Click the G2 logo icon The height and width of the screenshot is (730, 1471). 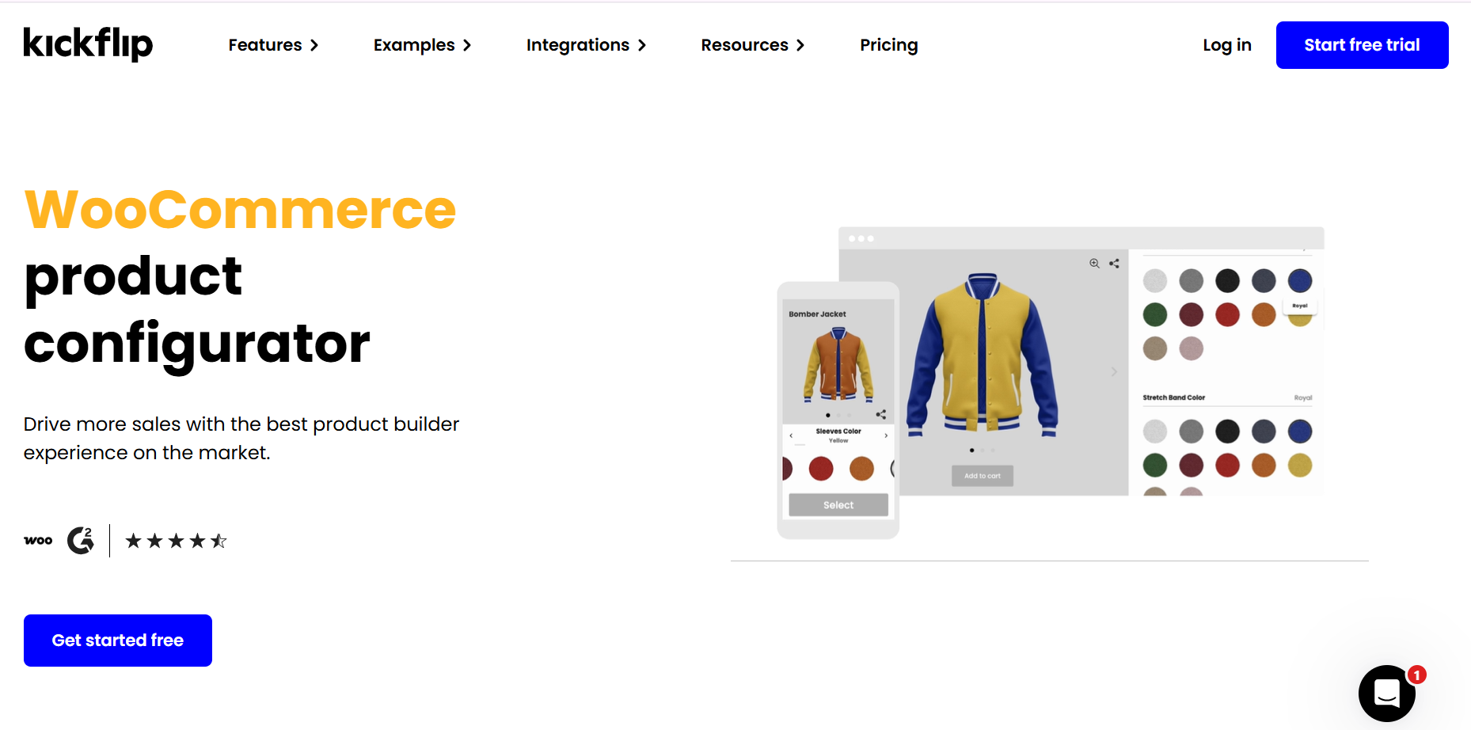[x=81, y=541]
